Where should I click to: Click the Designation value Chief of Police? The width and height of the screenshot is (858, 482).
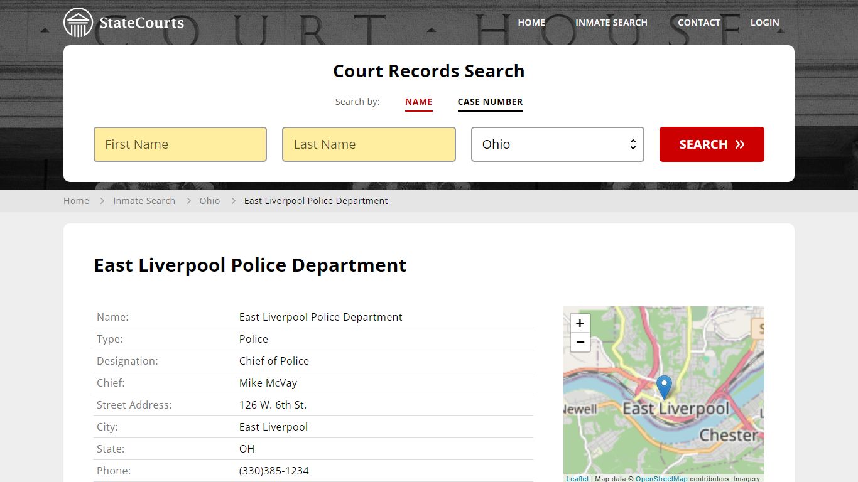coord(274,361)
